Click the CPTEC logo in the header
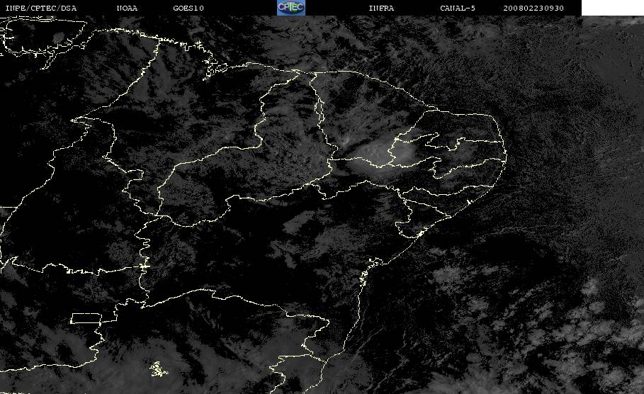Viewport: 644px width, 394px height. [291, 7]
